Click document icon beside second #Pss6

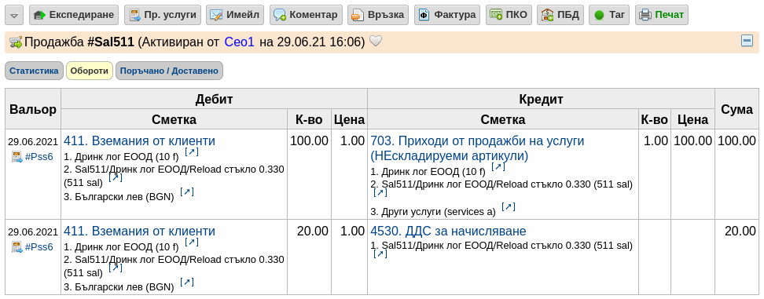17,247
